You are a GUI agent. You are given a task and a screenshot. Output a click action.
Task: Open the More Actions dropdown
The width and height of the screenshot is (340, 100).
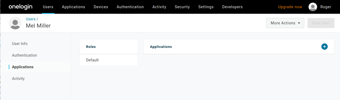(285, 23)
